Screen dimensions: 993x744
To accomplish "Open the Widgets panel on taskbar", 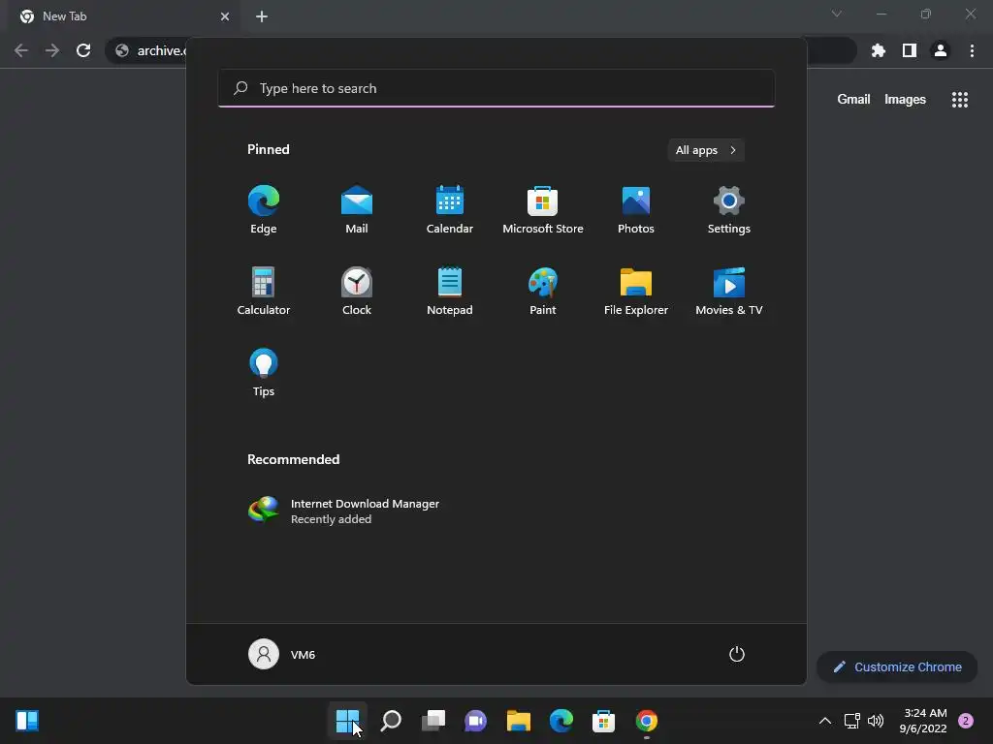I will [x=27, y=721].
